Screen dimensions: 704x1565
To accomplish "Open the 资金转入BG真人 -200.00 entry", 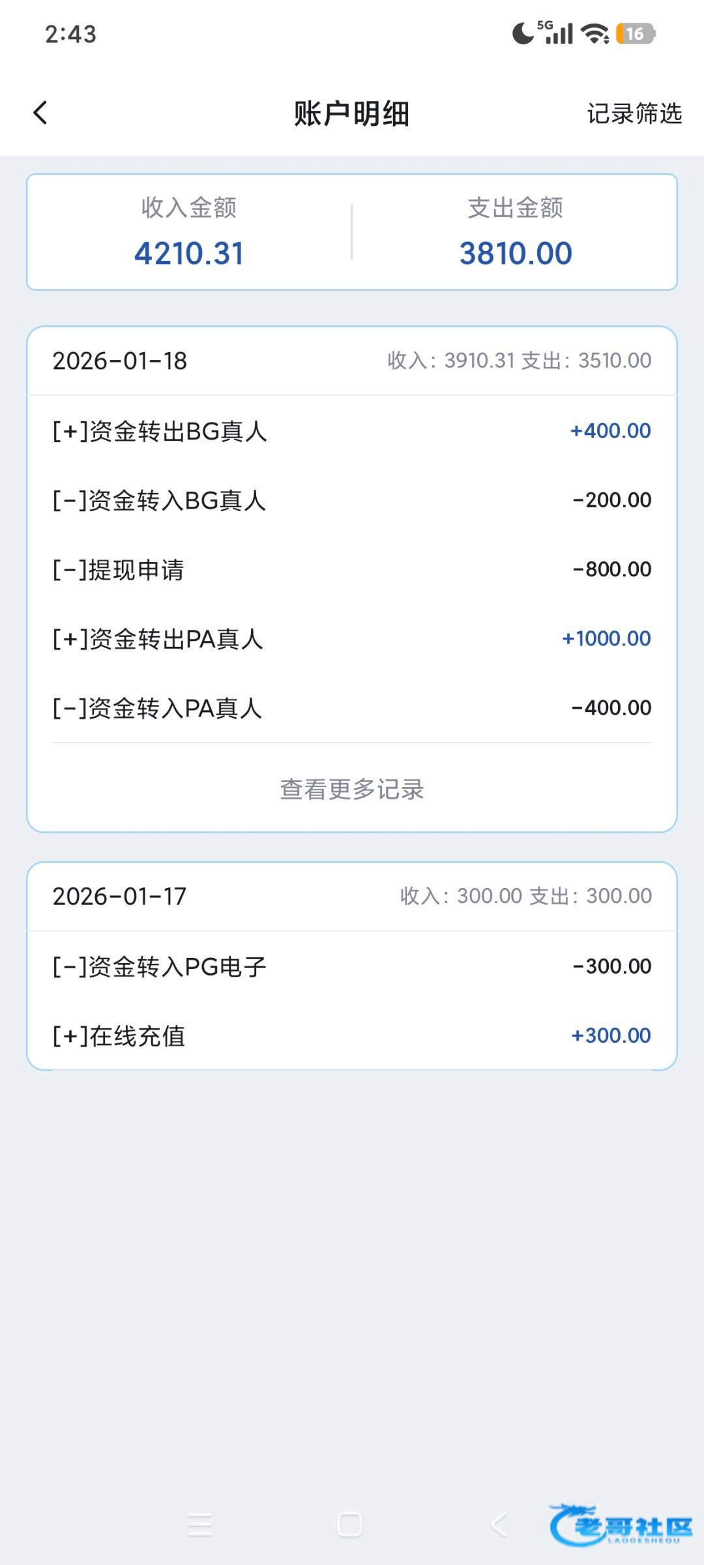I will [352, 500].
